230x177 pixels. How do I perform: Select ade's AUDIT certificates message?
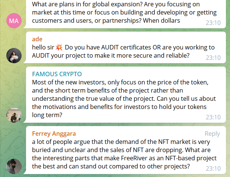coord(119,51)
